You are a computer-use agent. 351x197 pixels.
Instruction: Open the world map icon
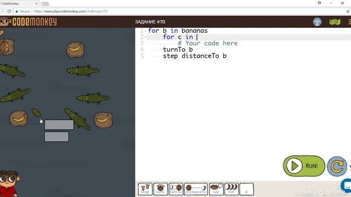335,22
